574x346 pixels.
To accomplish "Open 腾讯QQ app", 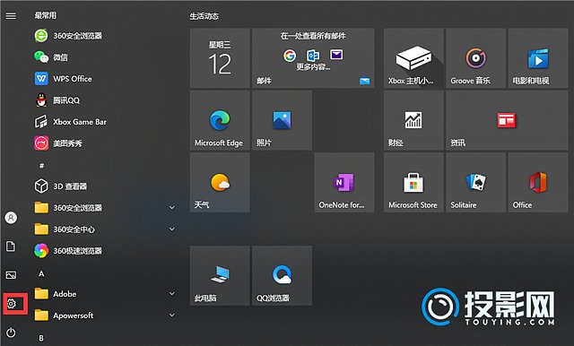I will point(57,100).
